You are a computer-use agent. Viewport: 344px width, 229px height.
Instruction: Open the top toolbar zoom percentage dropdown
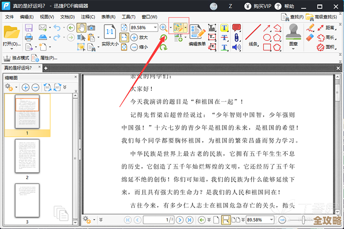[155, 27]
